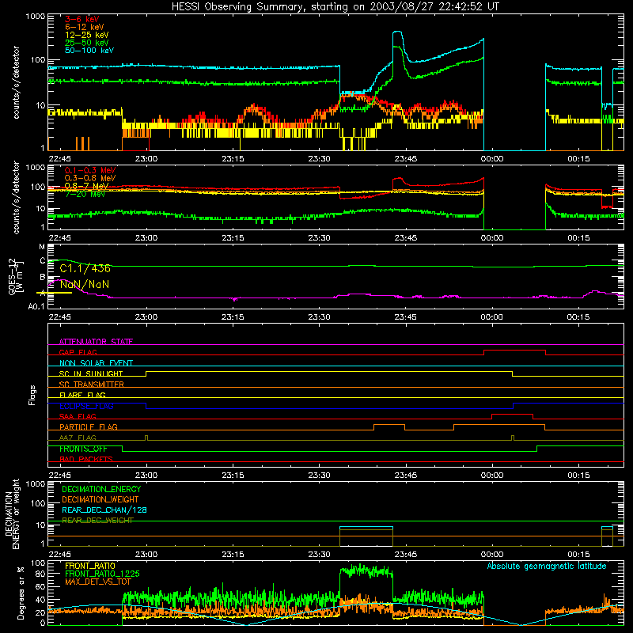
Task: Click the ATTENUATOR_STATE flag label
Action: coord(96,342)
